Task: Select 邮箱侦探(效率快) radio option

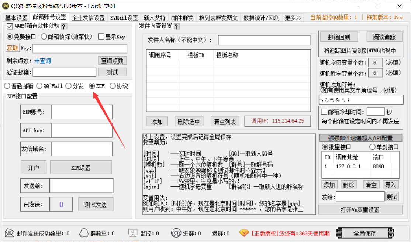Action: 44,37
